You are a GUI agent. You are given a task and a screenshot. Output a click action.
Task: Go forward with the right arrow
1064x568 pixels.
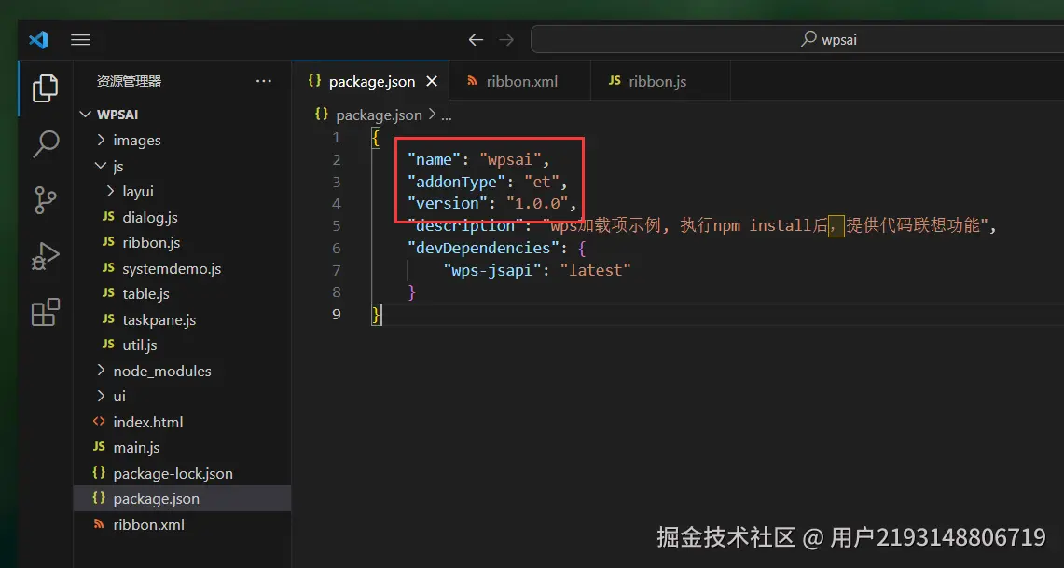(x=506, y=40)
